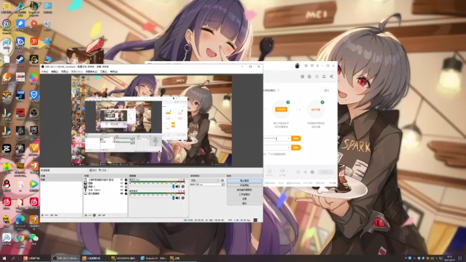Toggle the lock on the first source row
466x262 pixels.
click(x=126, y=180)
